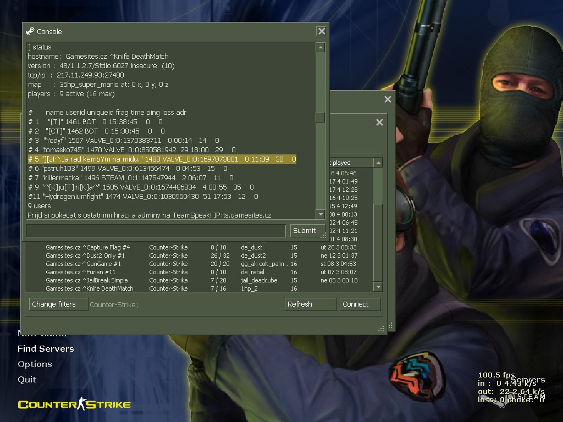
Task: Click highlighted player #5 console line
Action: (x=162, y=159)
